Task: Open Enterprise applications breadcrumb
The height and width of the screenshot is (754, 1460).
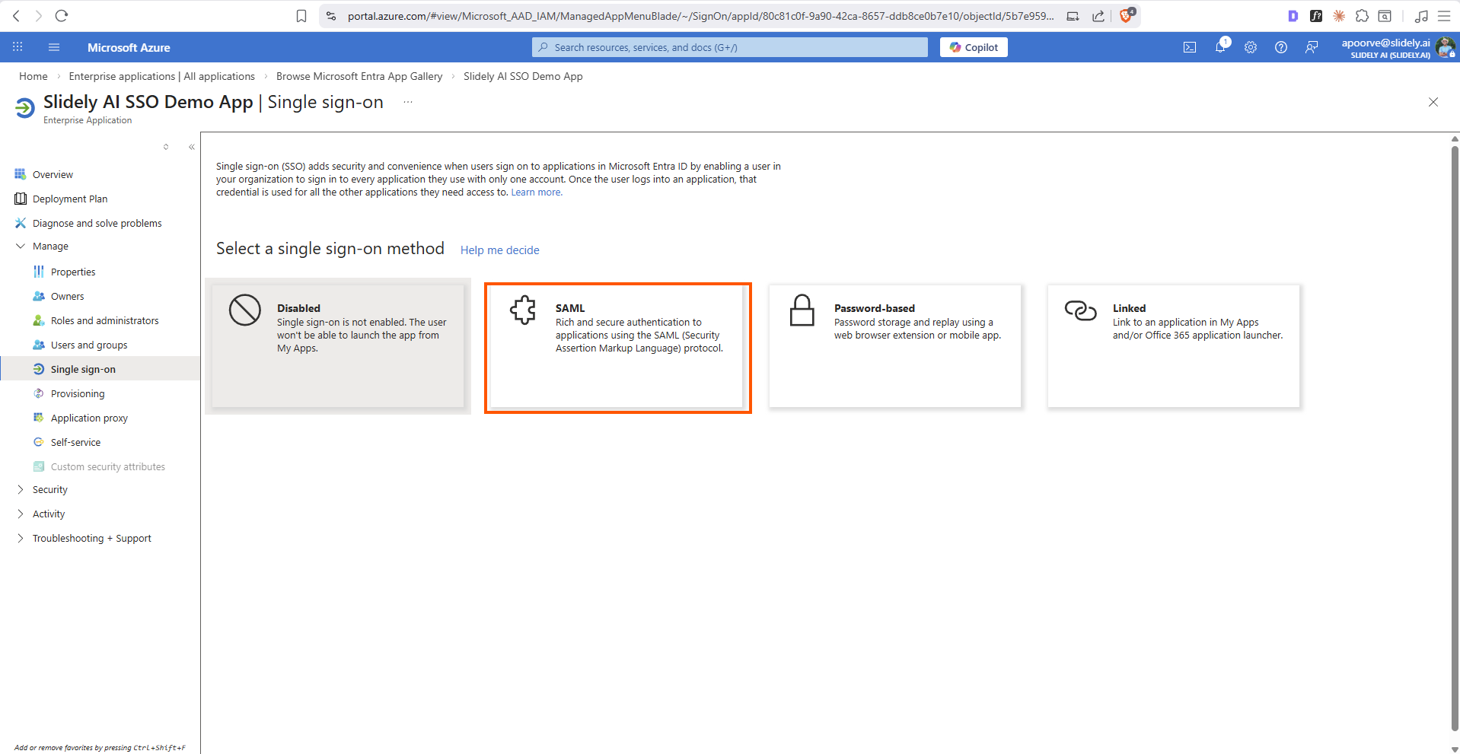Action: point(161,76)
